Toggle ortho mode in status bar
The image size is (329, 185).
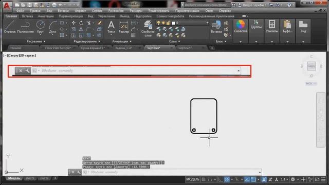(x=221, y=179)
